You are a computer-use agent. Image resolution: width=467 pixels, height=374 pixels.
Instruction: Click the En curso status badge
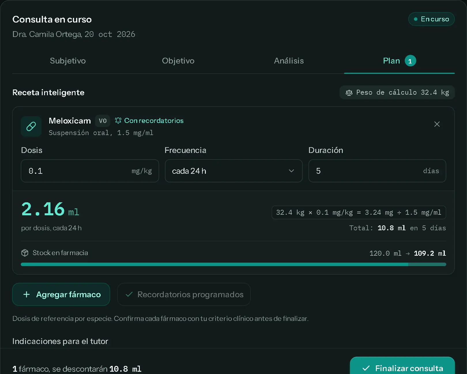coord(432,19)
